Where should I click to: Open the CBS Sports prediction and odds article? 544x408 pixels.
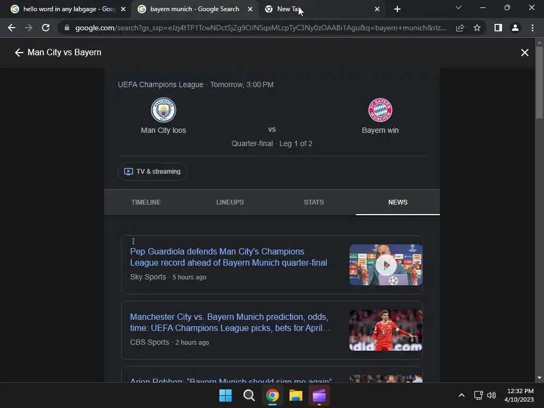tap(230, 322)
